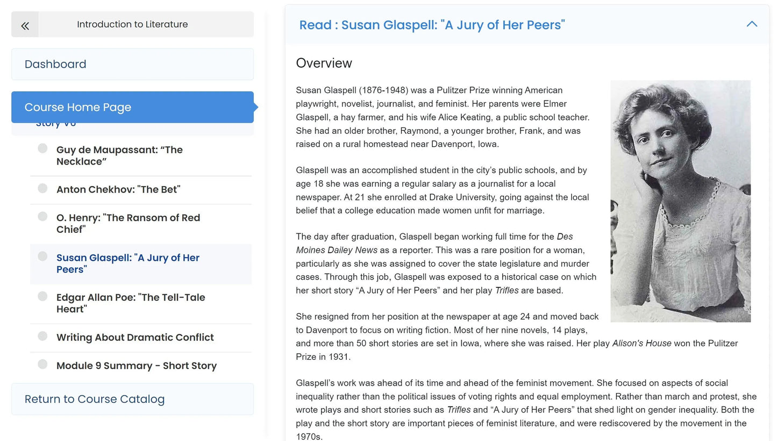Viewport: 777px width, 441px height.
Task: Click the status circle for "A Jury of Her Peers"
Action: pos(42,257)
